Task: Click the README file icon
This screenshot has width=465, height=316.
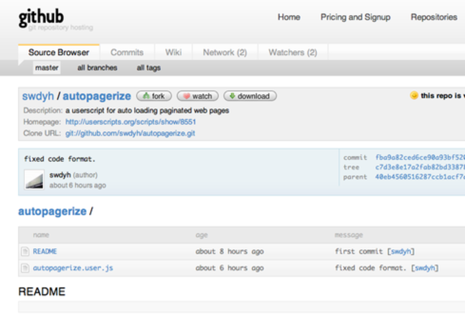Action: [x=25, y=252]
